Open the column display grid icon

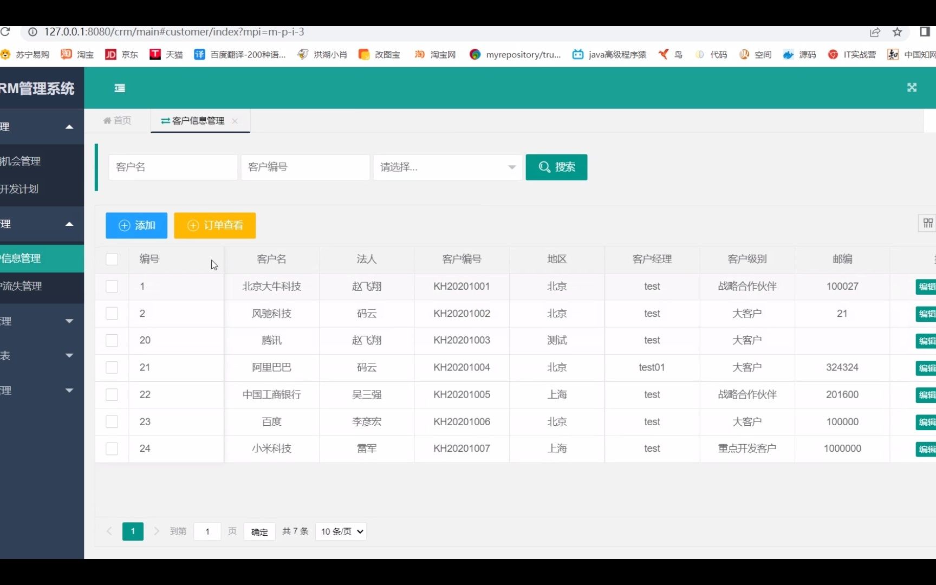pos(928,223)
